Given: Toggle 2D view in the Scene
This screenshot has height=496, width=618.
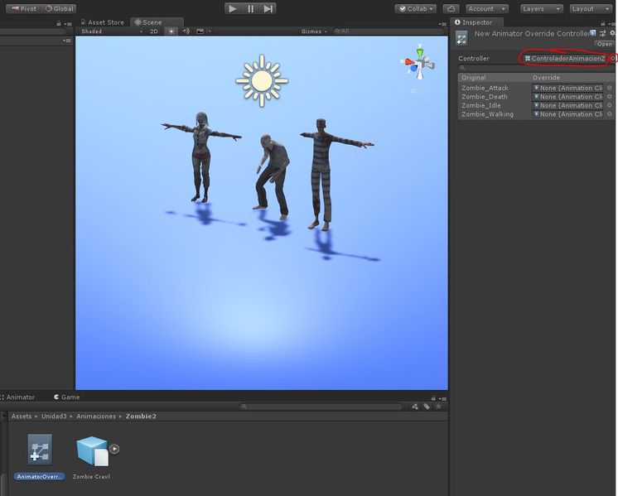Looking at the screenshot, I should (x=154, y=31).
